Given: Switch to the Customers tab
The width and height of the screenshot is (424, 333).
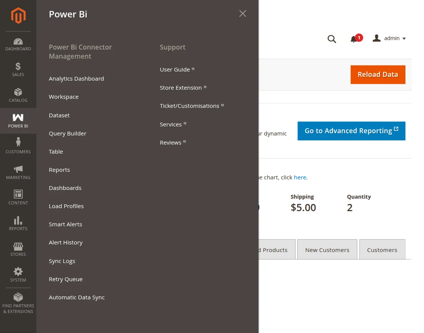Looking at the screenshot, I should tap(382, 249).
